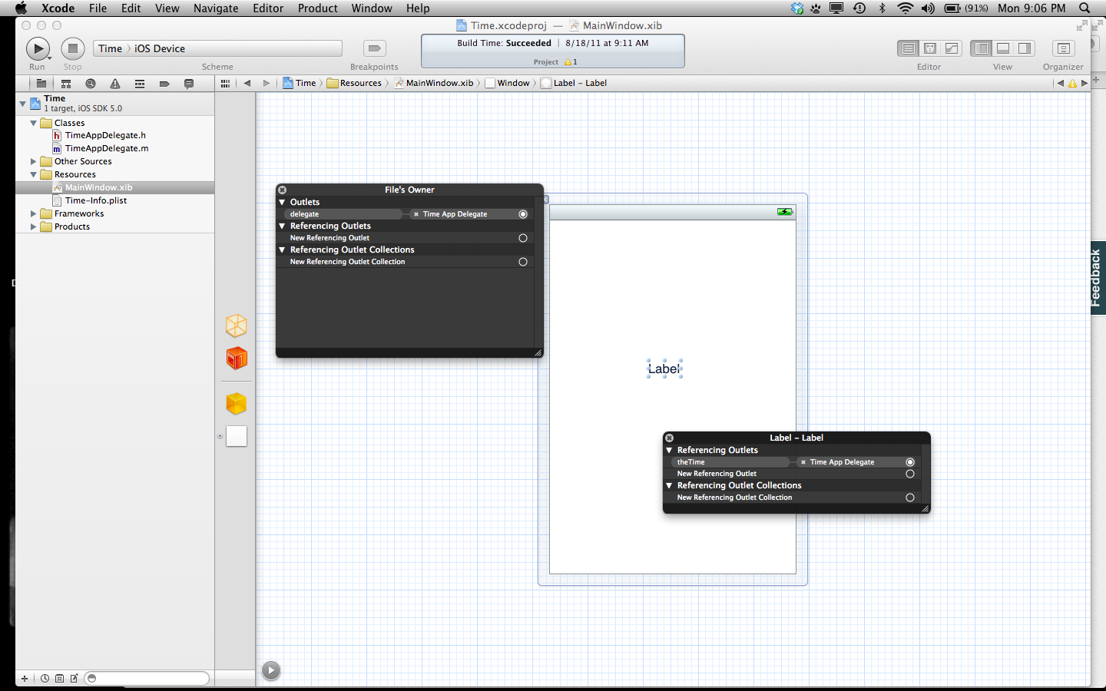Open TimeAppDelegate.h in the navigator

pos(105,135)
